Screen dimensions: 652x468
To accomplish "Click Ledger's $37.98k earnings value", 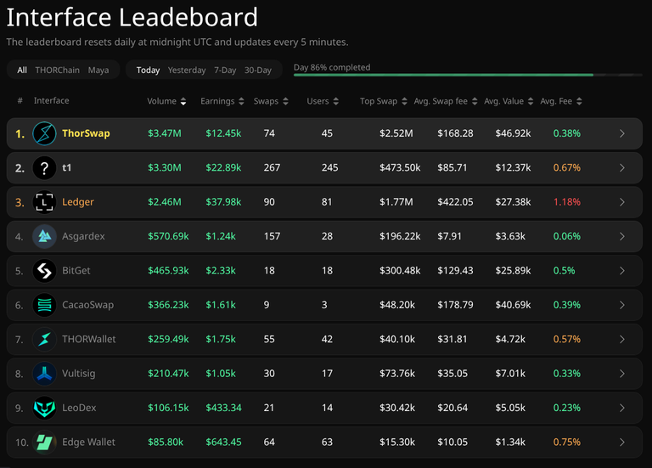I will tap(223, 202).
